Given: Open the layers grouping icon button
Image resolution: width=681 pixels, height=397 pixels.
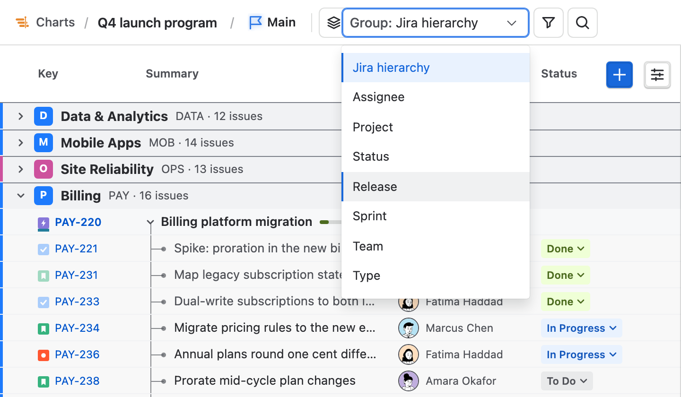Looking at the screenshot, I should 333,23.
